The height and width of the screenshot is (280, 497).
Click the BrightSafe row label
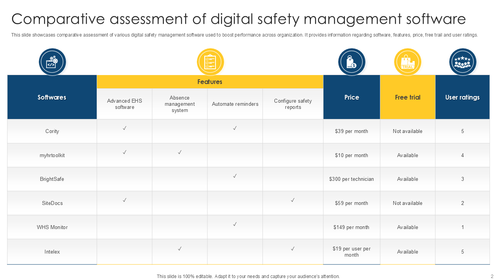click(52, 179)
